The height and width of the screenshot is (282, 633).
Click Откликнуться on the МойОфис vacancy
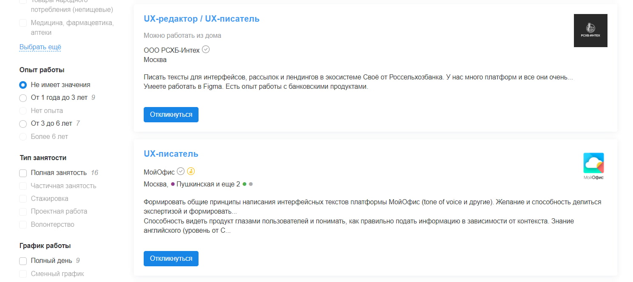tap(171, 258)
